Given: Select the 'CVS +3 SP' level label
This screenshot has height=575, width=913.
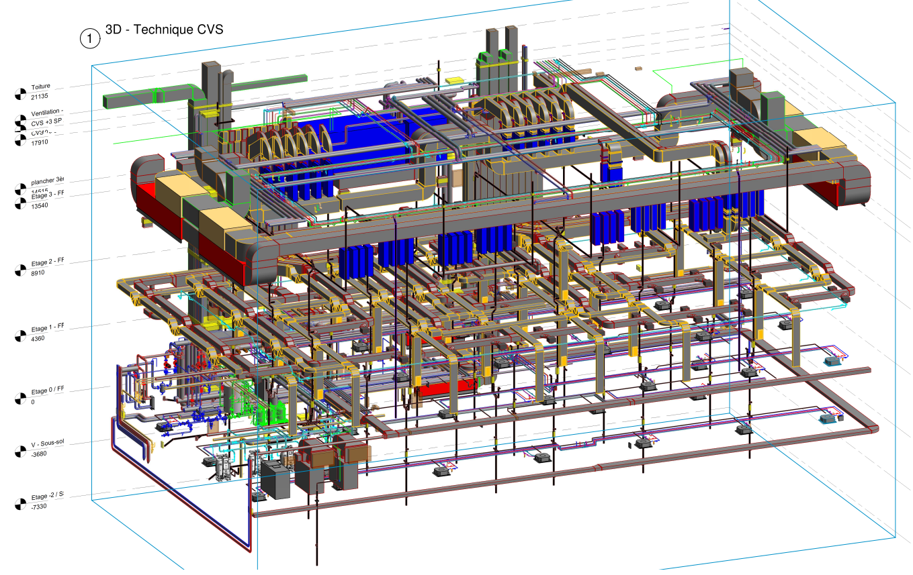Looking at the screenshot, I should point(46,122).
